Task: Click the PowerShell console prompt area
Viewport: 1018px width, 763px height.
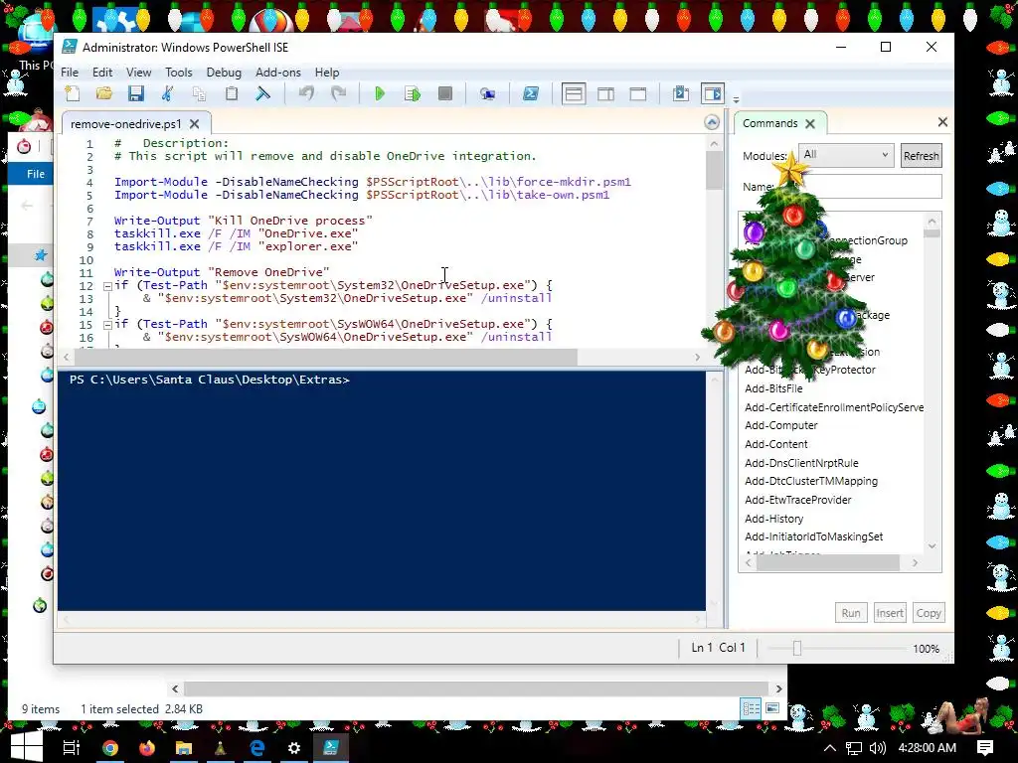Action: [382, 491]
